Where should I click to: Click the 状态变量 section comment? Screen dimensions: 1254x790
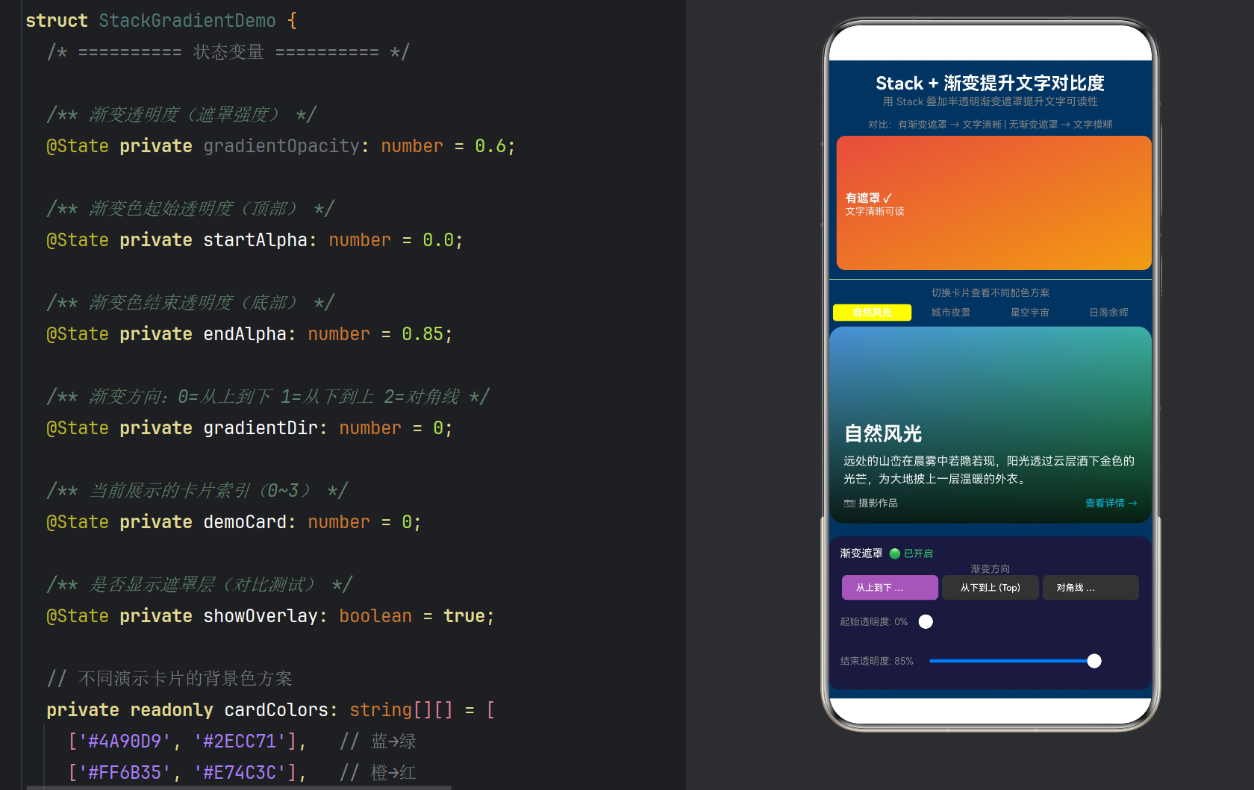(228, 52)
